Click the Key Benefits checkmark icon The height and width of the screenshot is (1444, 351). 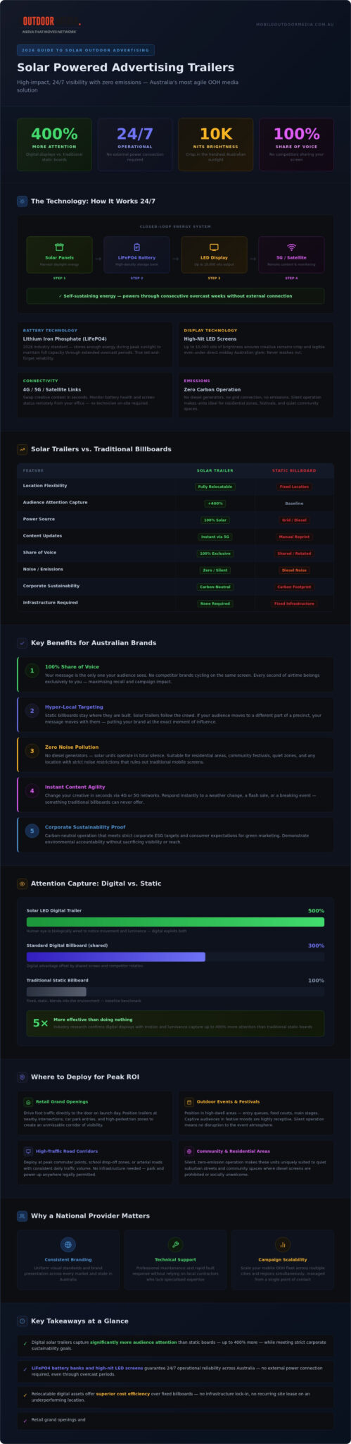pyautogui.click(x=23, y=642)
